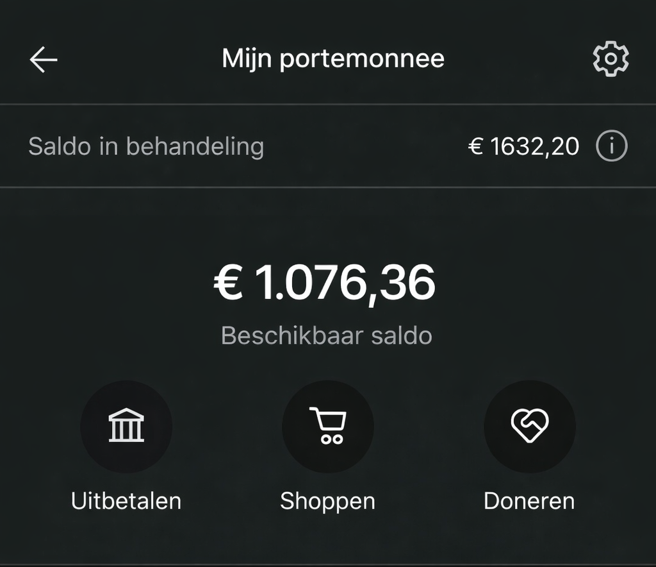The image size is (656, 567).
Task: Click the Shoppen text label
Action: (x=327, y=501)
